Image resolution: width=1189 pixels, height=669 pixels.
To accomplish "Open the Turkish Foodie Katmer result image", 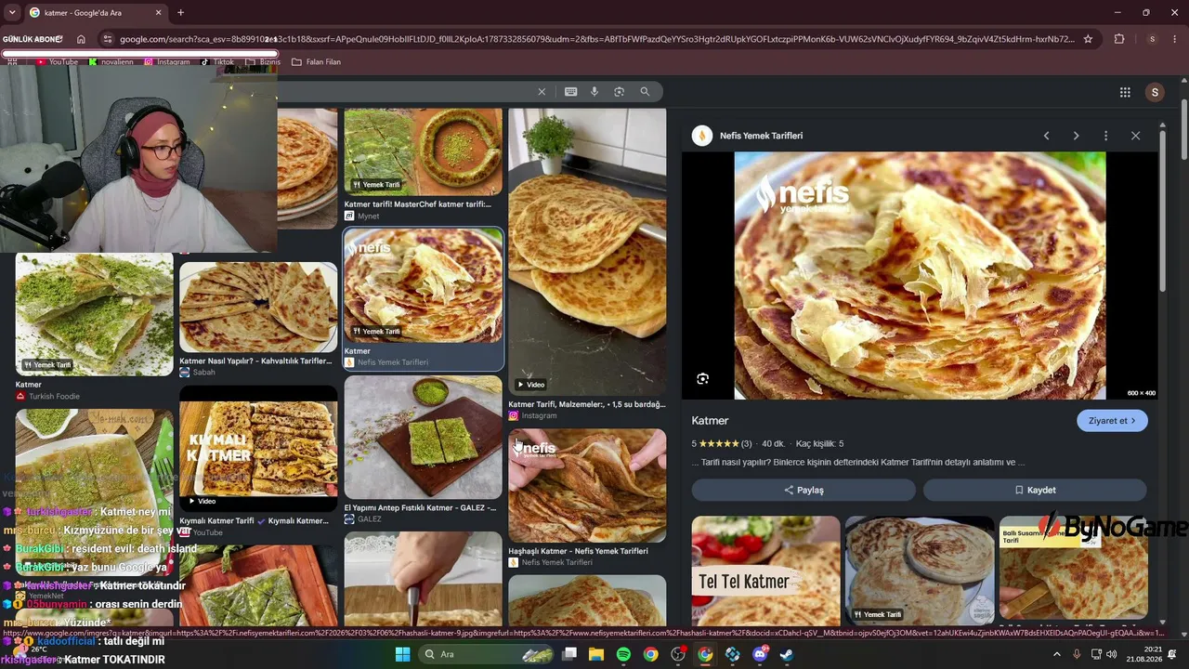I will point(95,313).
